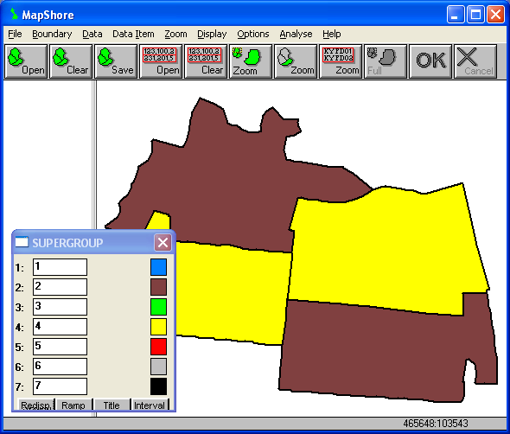The width and height of the screenshot is (510, 434).
Task: Click the coordinates 465648:103543 in status bar
Action: (x=435, y=424)
